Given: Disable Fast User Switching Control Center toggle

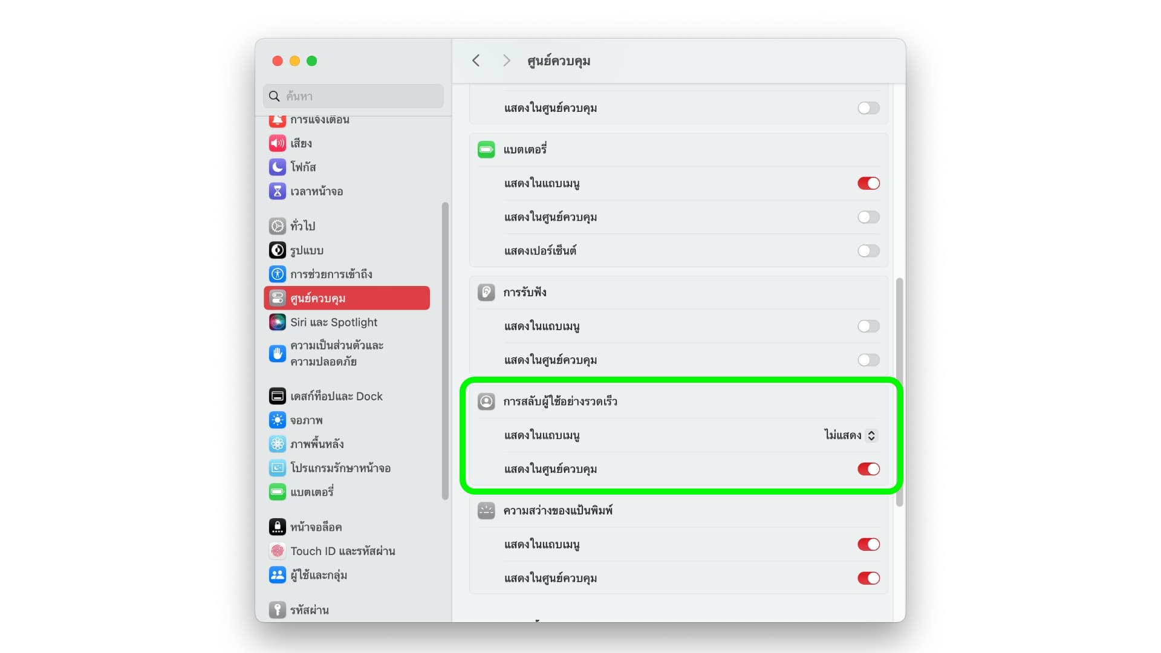Looking at the screenshot, I should click(868, 469).
